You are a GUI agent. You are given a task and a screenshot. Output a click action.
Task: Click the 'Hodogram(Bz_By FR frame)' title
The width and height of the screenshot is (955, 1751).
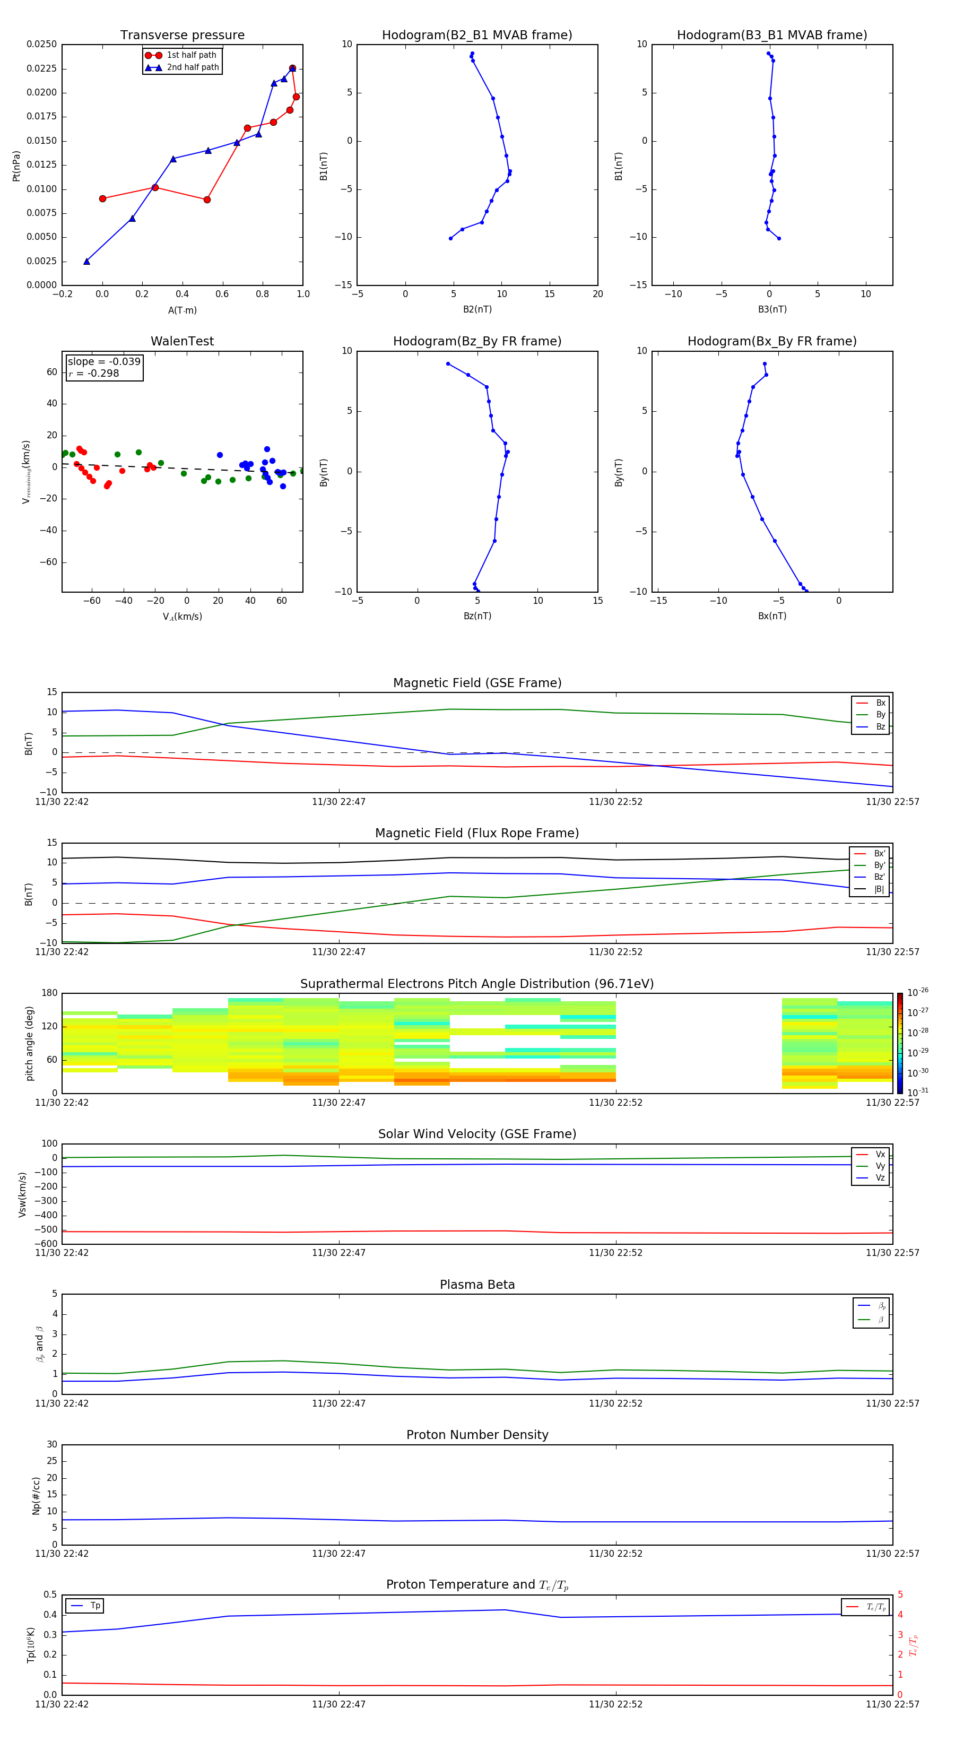coord(477,341)
